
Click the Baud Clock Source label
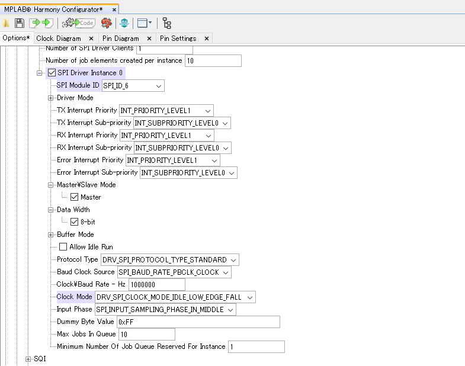(x=86, y=272)
